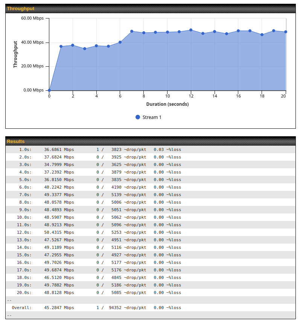Viewport: 300px width, 326px height.
Task: Select the data point at 1 second
Action: coord(61,46)
